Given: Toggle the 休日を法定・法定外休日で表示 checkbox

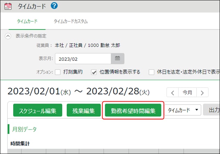Looking at the screenshot, I should (x=151, y=72).
